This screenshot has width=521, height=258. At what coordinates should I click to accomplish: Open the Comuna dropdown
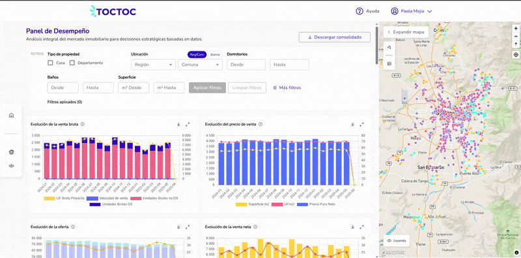click(201, 65)
